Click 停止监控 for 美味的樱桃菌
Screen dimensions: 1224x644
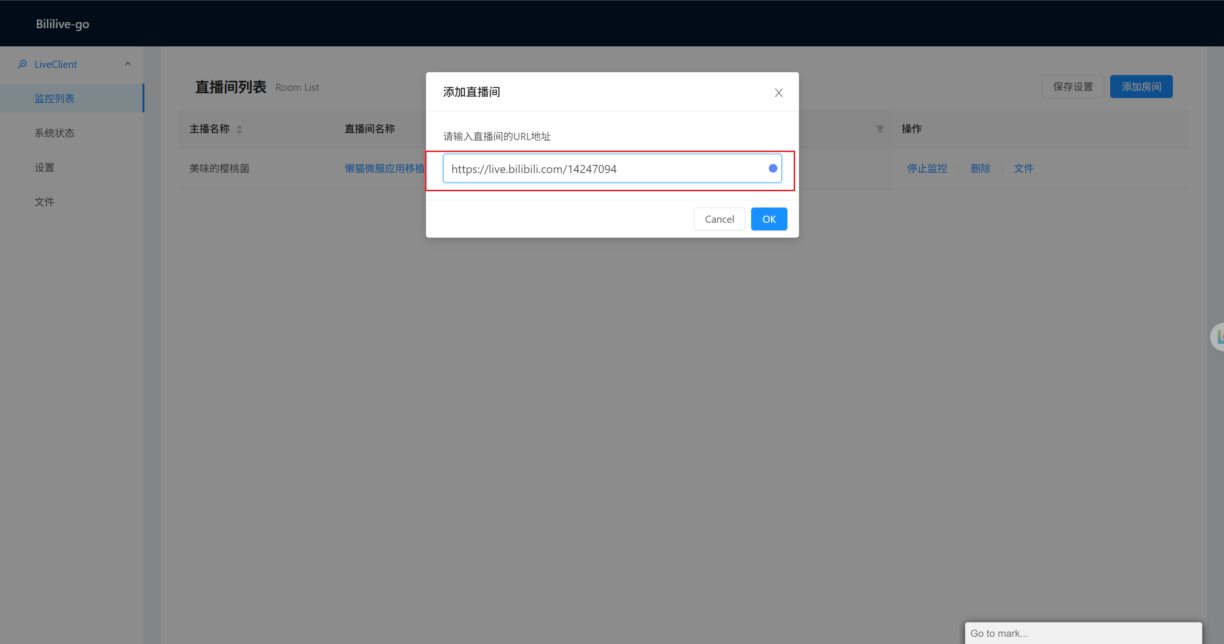pos(927,168)
